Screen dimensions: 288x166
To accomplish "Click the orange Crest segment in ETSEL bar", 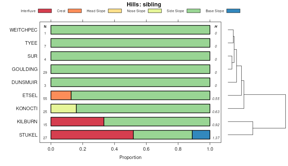I will click(x=61, y=95).
